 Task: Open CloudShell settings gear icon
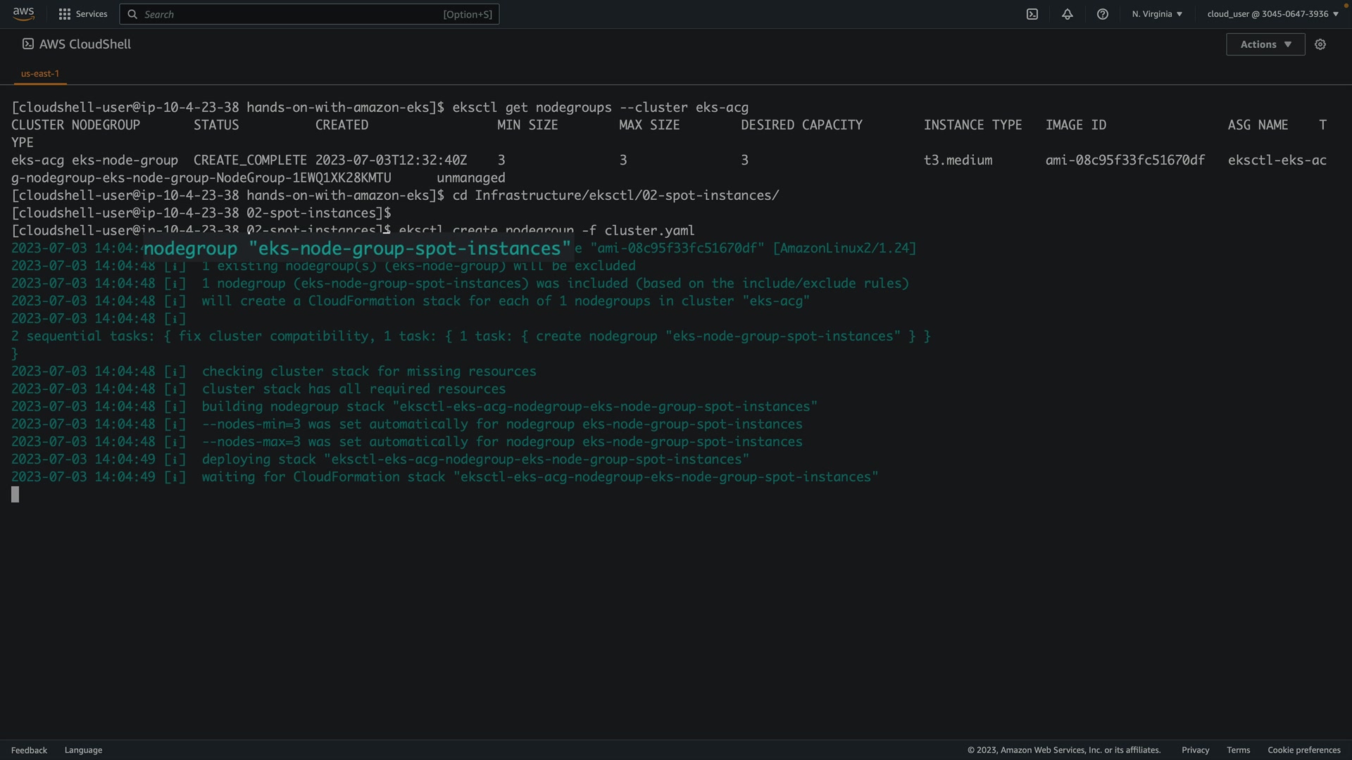tap(1320, 44)
